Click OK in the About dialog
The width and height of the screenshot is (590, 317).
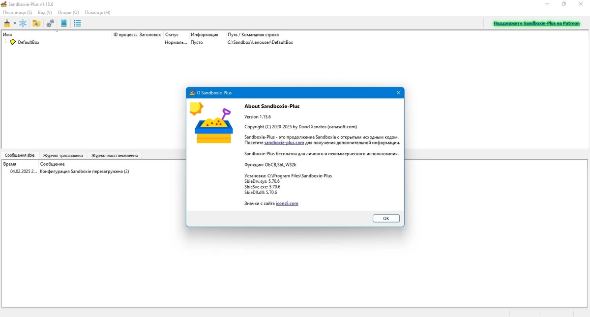point(386,219)
